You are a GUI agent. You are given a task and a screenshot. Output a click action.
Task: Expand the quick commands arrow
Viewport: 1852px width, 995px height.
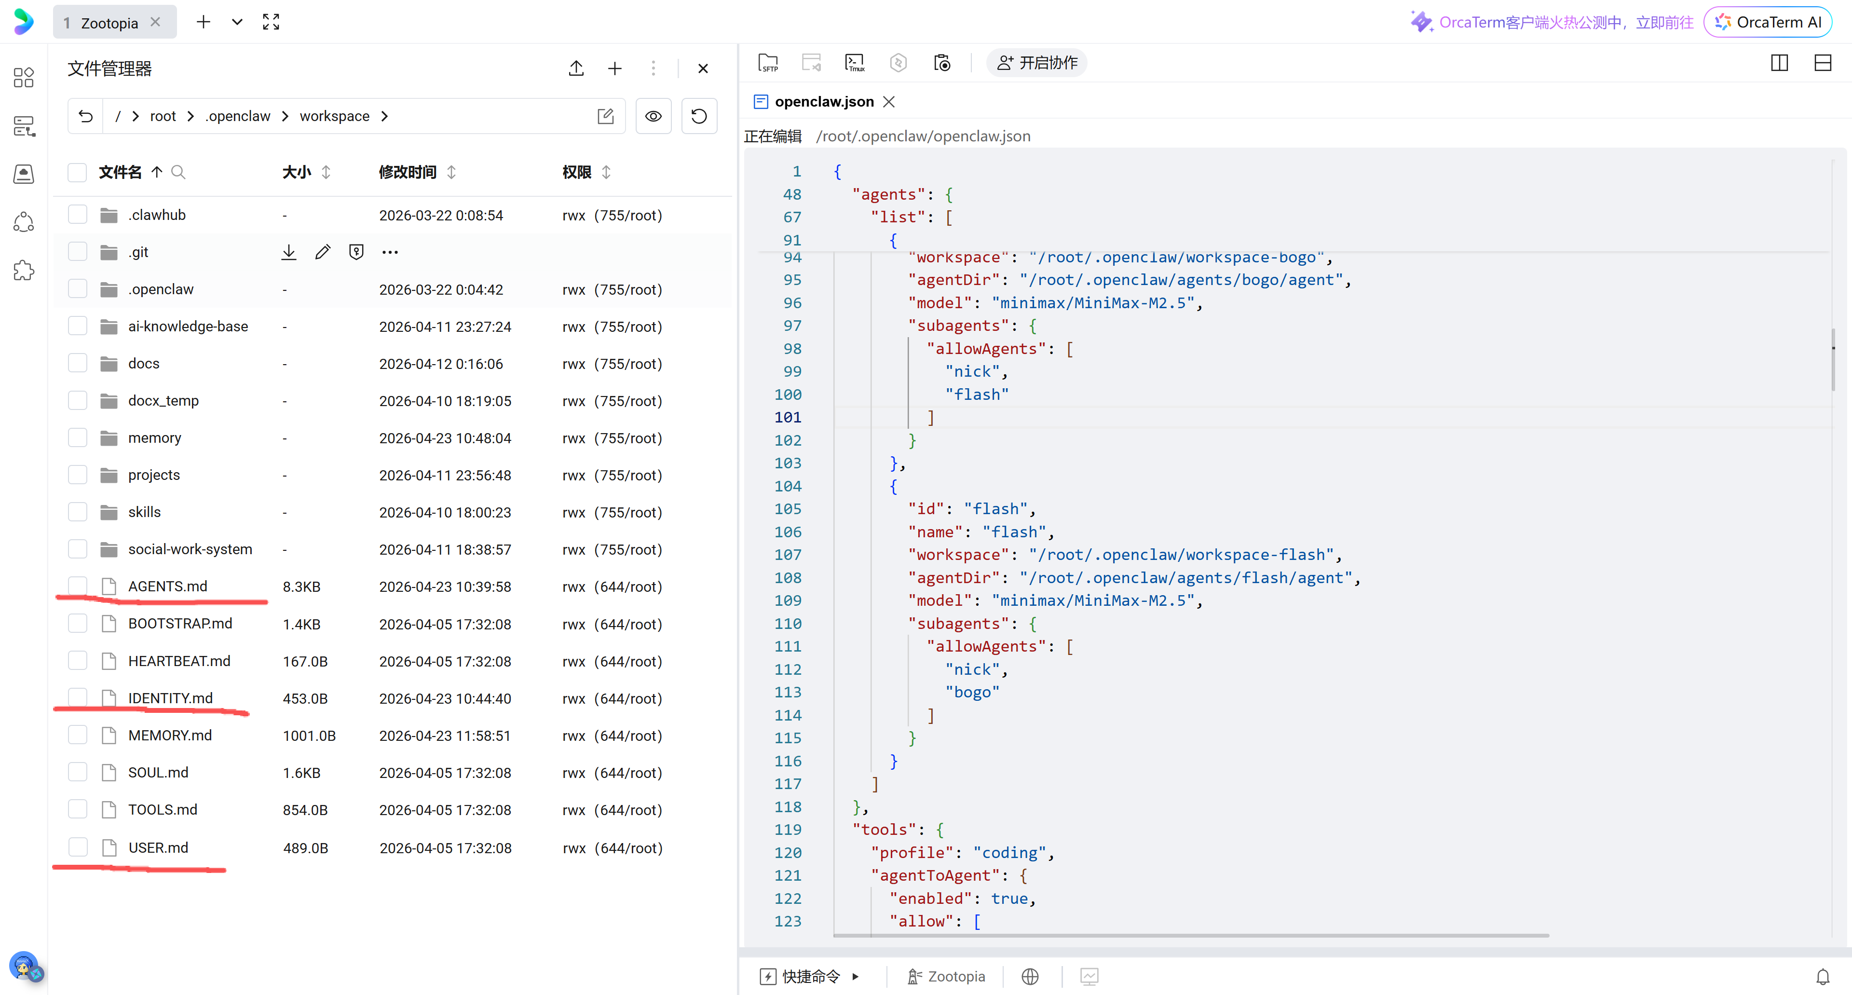tap(856, 976)
